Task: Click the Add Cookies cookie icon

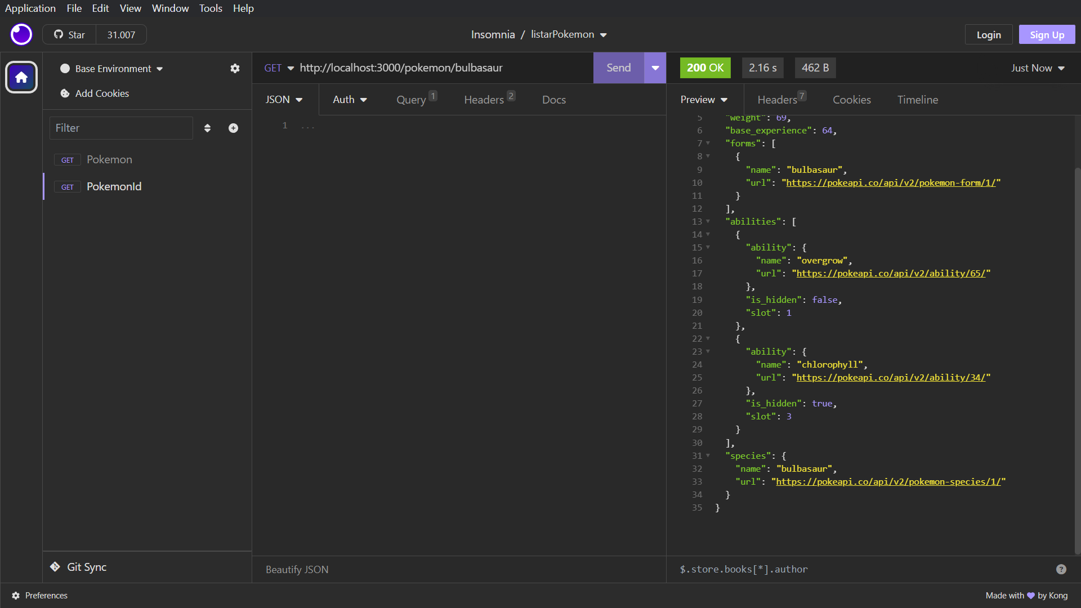Action: pos(65,93)
